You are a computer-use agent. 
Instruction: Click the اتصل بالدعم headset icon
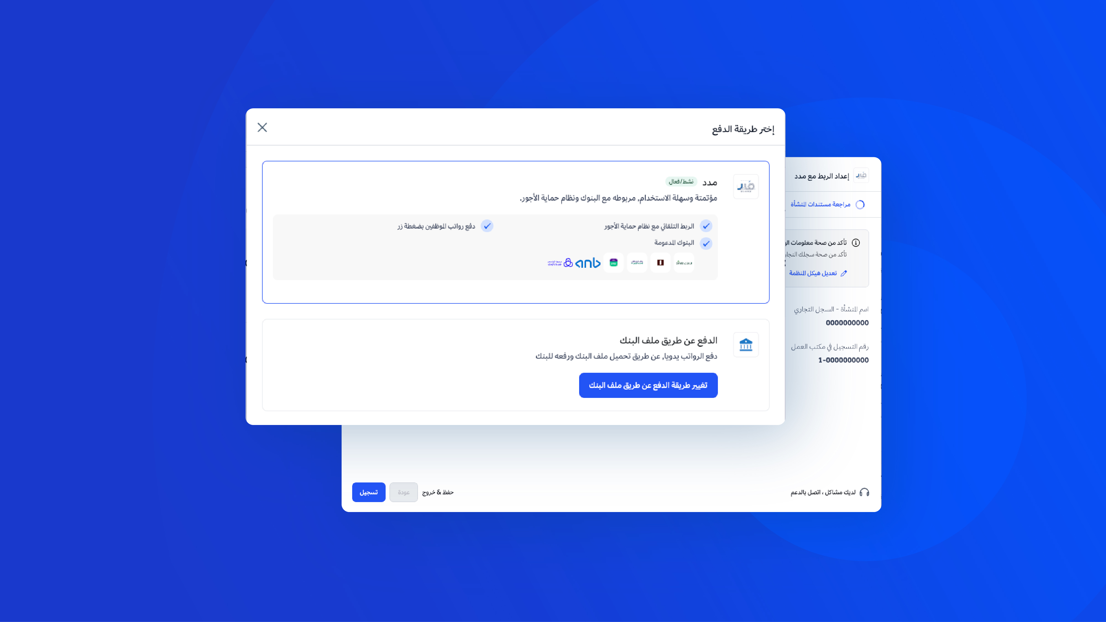[865, 492]
